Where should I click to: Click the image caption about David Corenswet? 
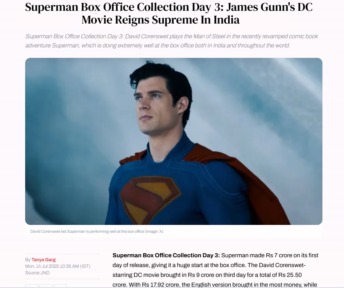[97, 231]
